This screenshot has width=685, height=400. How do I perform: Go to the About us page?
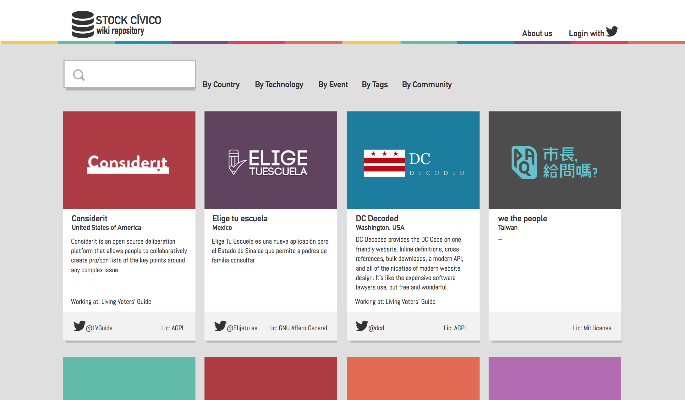point(537,33)
